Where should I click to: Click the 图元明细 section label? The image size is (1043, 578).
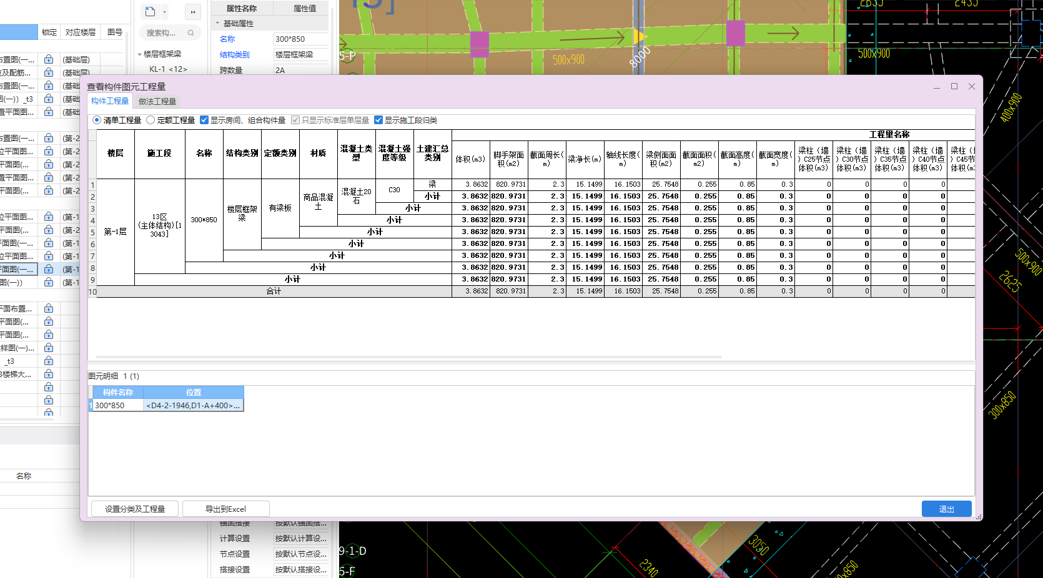pos(103,376)
